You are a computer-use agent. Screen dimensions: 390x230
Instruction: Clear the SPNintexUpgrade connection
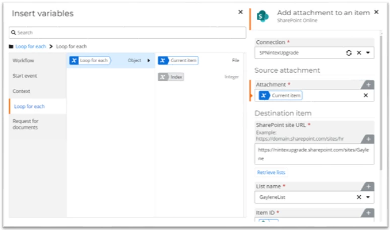tap(359, 53)
